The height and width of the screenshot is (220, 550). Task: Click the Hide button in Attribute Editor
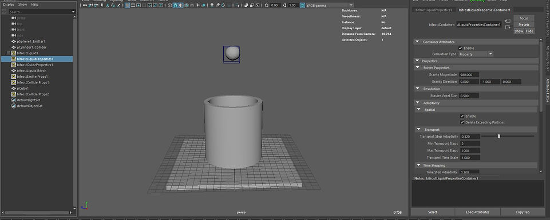tap(529, 31)
